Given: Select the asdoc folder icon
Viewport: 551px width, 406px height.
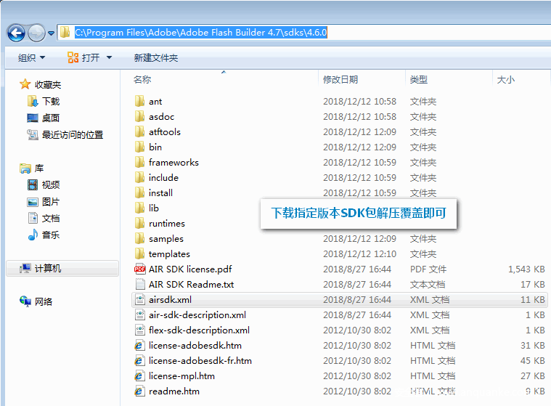Looking at the screenshot, I should point(139,116).
